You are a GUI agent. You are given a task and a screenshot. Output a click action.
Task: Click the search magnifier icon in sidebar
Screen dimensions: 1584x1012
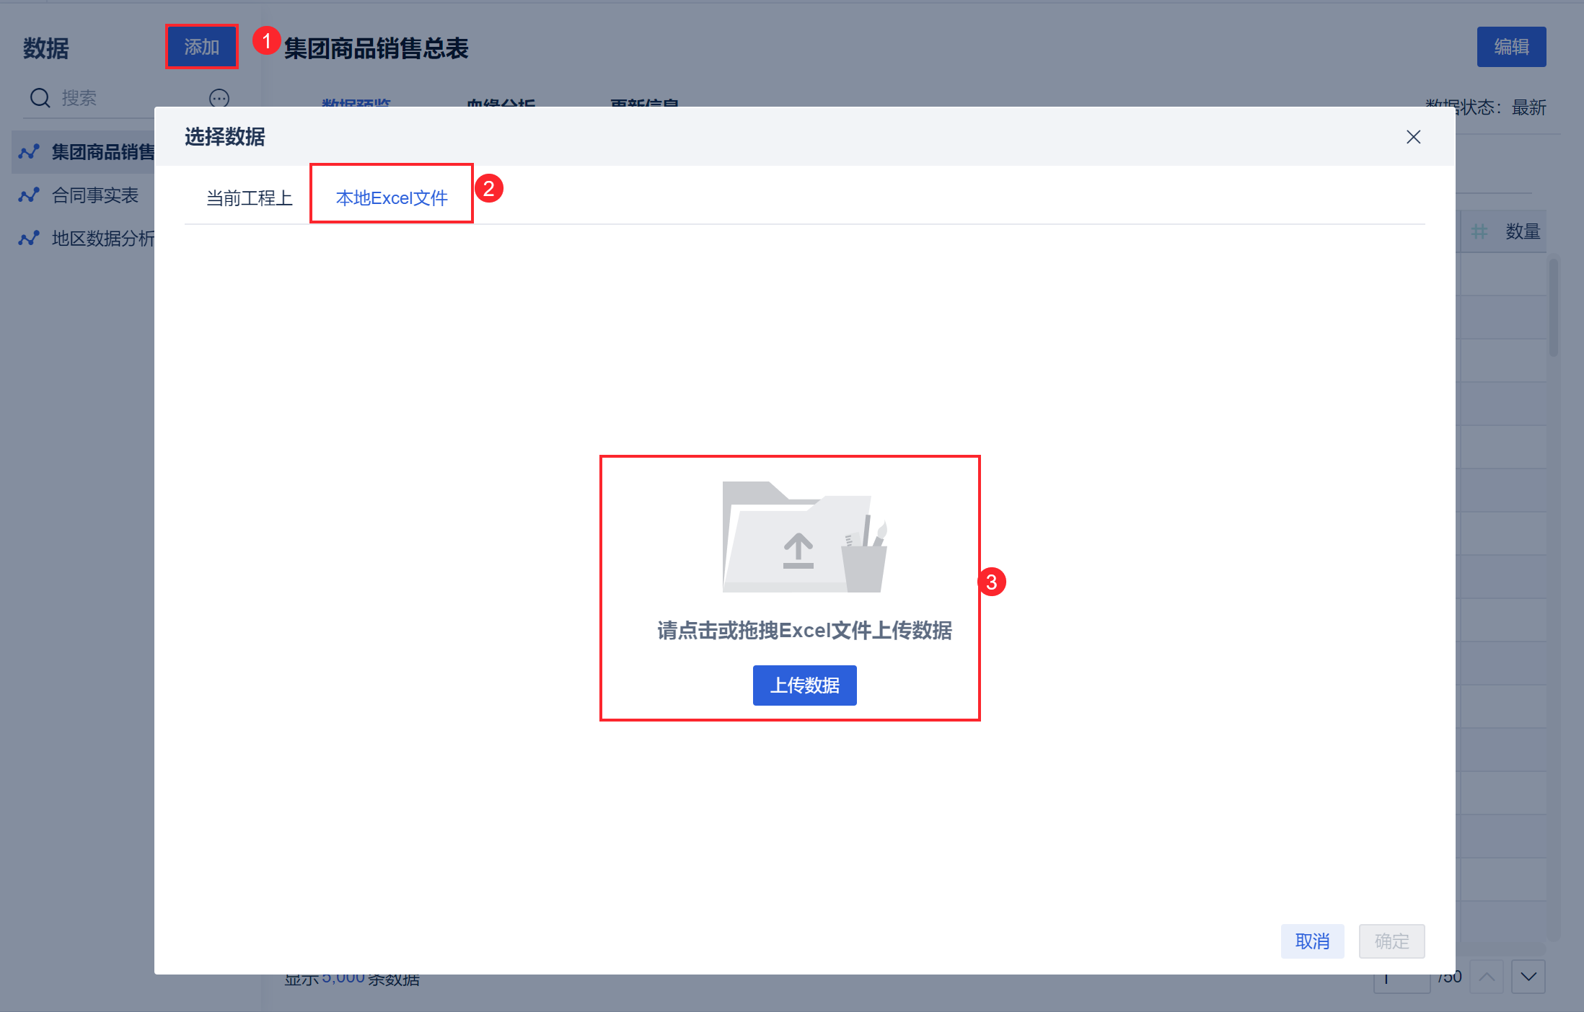pyautogui.click(x=40, y=98)
